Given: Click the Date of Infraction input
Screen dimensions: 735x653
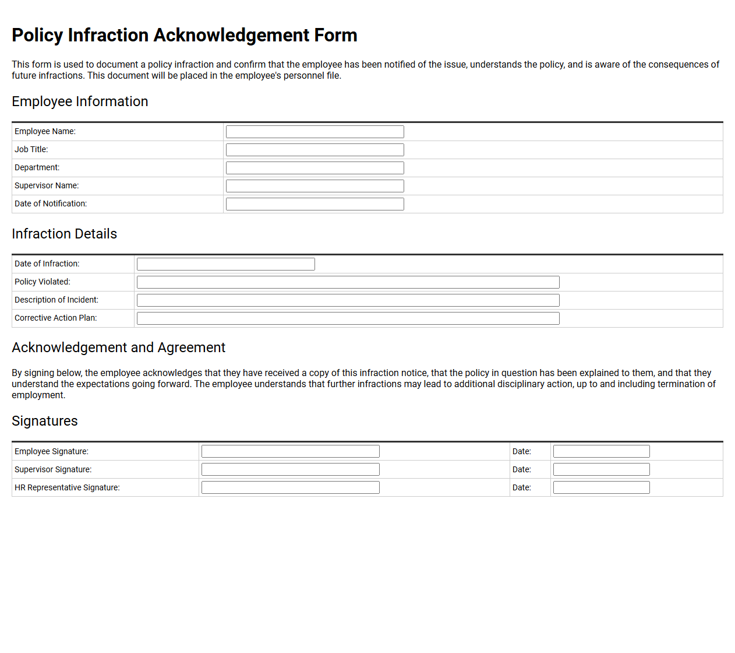Looking at the screenshot, I should click(x=225, y=264).
